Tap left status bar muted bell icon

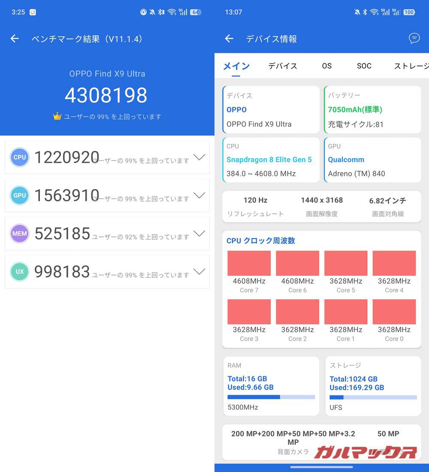tap(152, 12)
